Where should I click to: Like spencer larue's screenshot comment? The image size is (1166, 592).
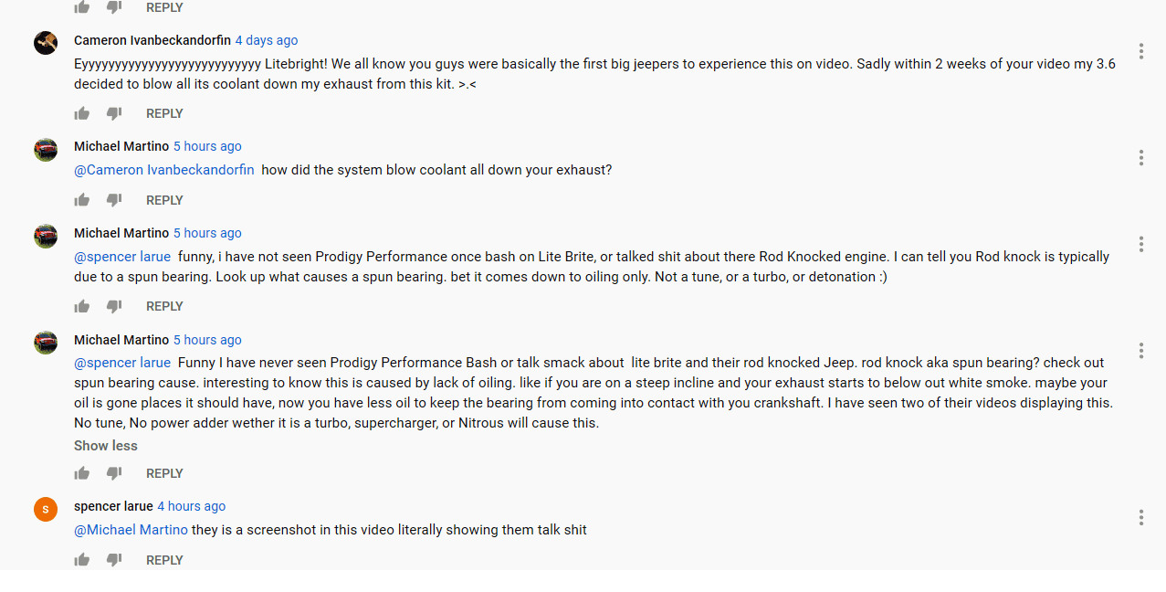pyautogui.click(x=82, y=560)
